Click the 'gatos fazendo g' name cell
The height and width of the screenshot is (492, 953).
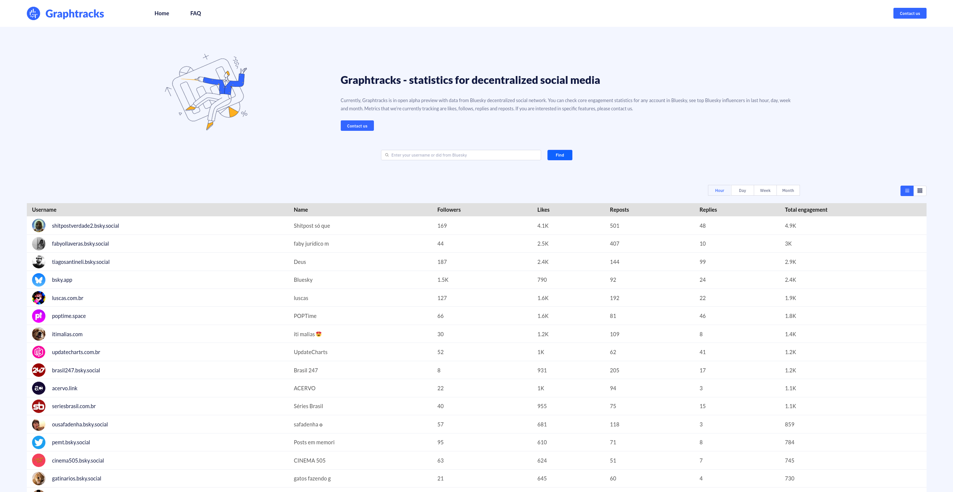pos(312,479)
